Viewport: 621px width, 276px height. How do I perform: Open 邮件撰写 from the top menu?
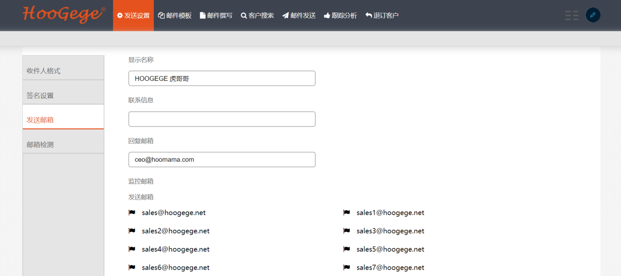[x=216, y=15]
